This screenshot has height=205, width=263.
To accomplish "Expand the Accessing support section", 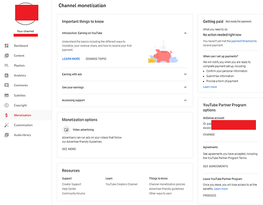I will coord(185,100).
